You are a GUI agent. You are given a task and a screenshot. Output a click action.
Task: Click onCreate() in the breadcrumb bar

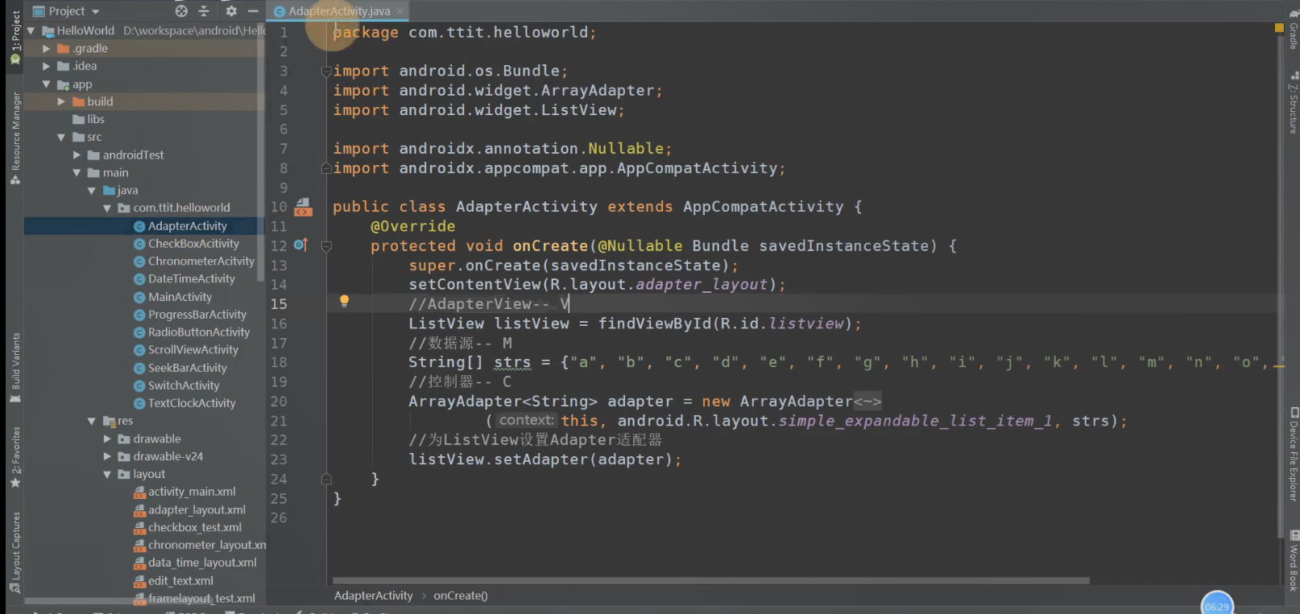pyautogui.click(x=461, y=595)
